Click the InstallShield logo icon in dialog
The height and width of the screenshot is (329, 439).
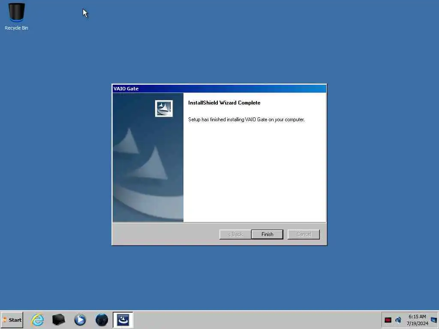[x=164, y=108]
